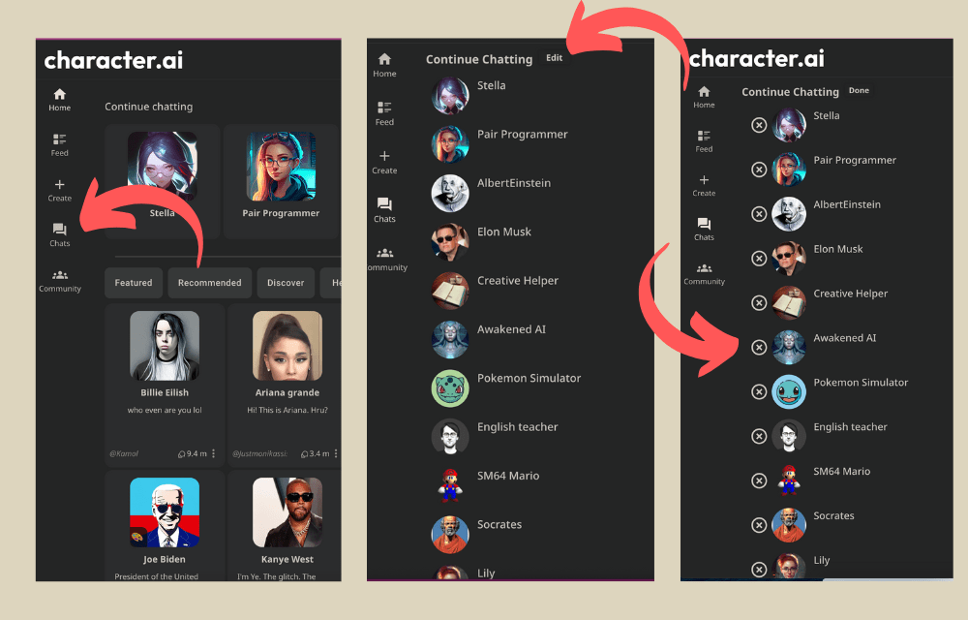968x620 pixels.
Task: Select the Discover tab
Action: 285,282
